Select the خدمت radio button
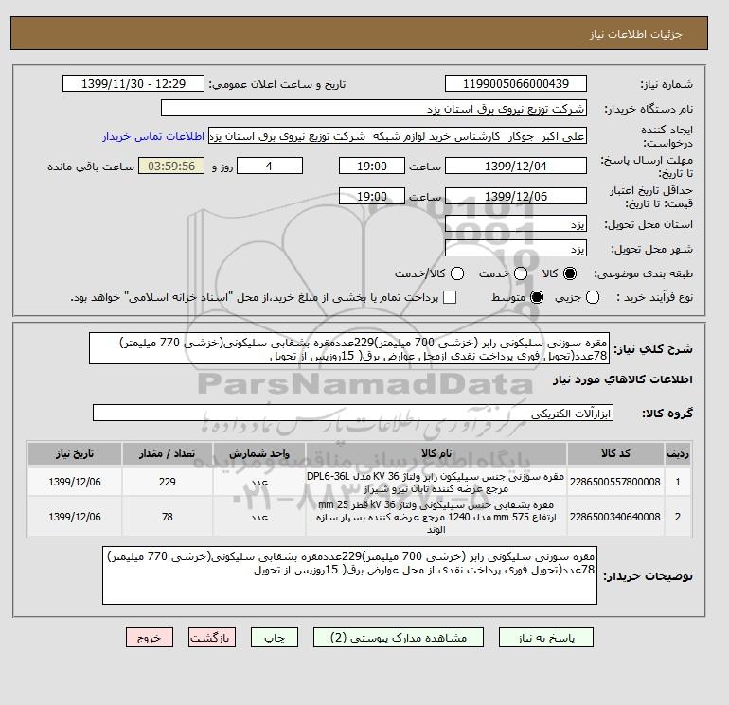729x705 pixels. [521, 273]
